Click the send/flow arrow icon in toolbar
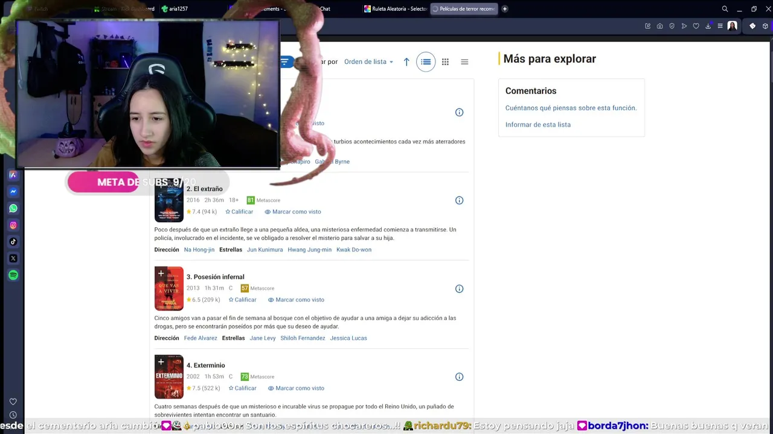 (684, 26)
